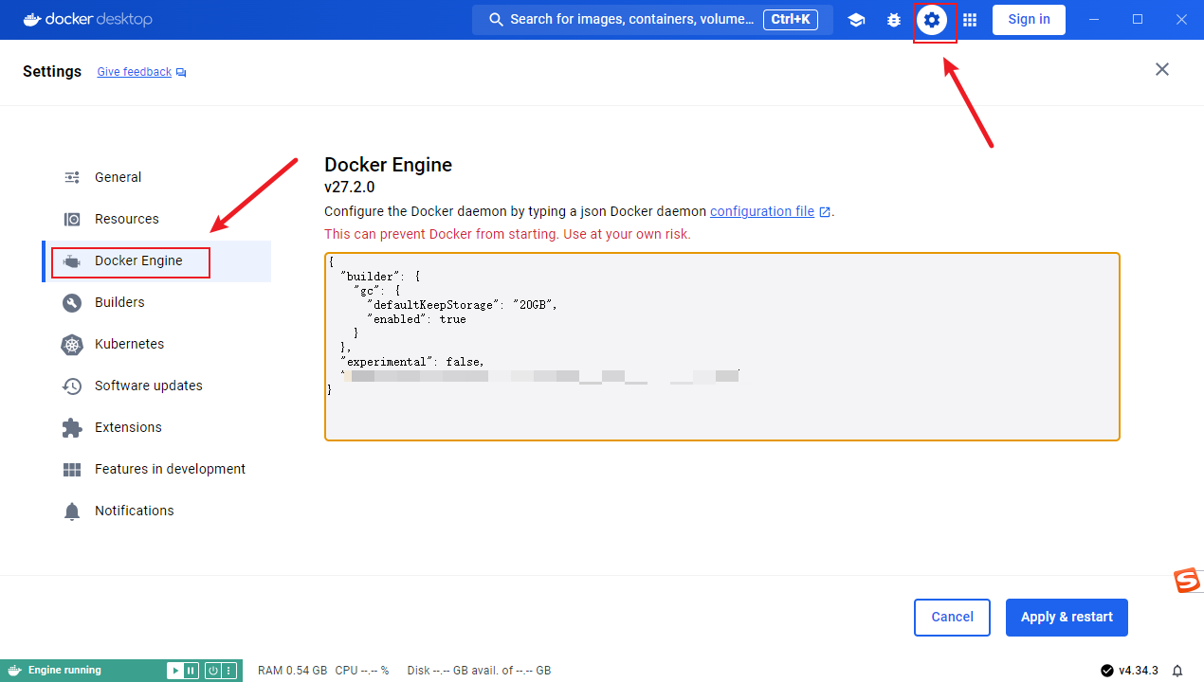Click the "builder" line in JSON
This screenshot has height=682, width=1204.
380,277
